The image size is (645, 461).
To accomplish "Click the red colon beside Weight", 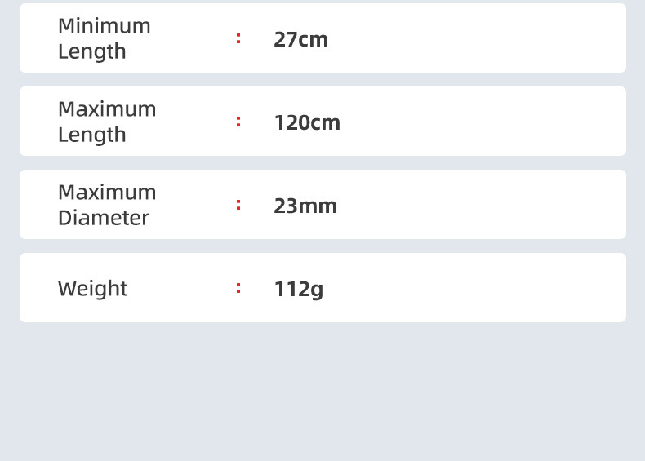I will pyautogui.click(x=238, y=288).
